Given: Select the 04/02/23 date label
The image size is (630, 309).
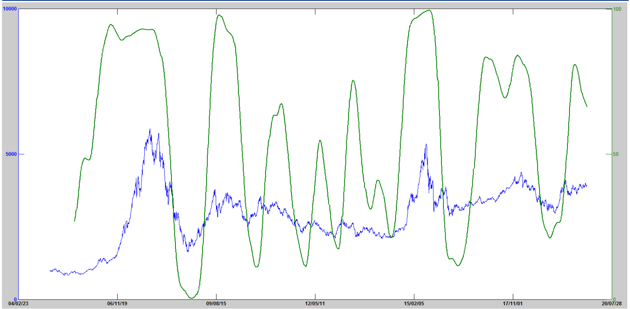Looking at the screenshot, I should (18, 304).
